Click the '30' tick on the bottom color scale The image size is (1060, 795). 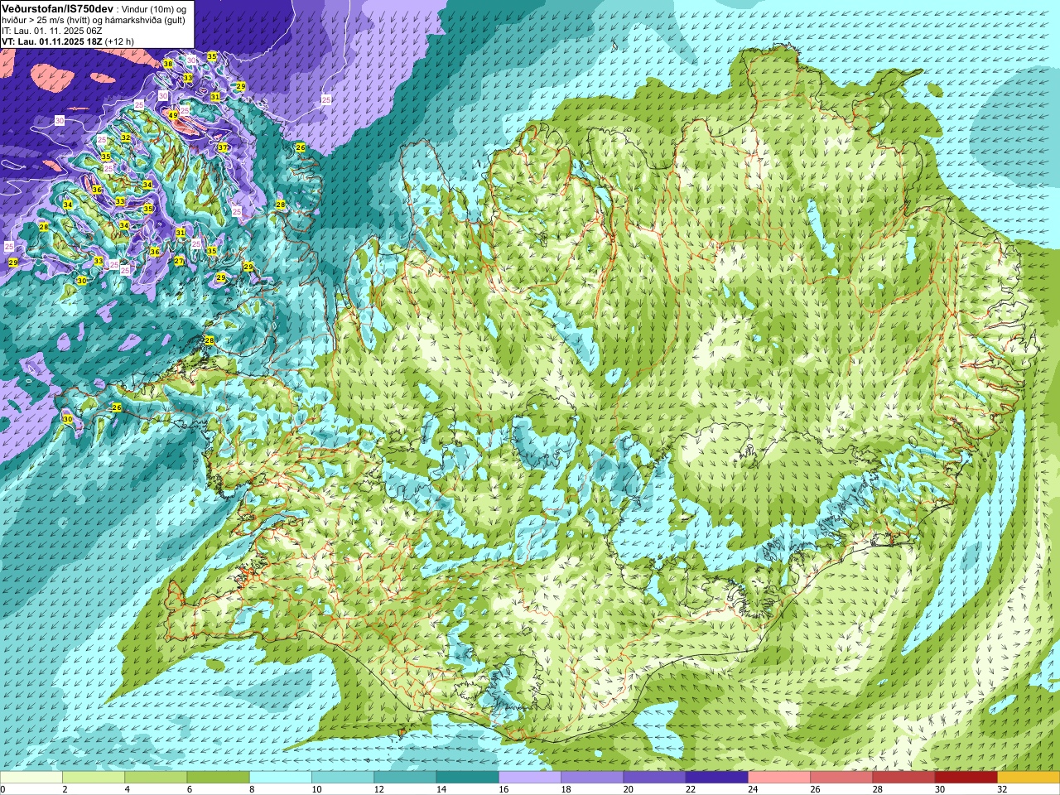point(939,789)
